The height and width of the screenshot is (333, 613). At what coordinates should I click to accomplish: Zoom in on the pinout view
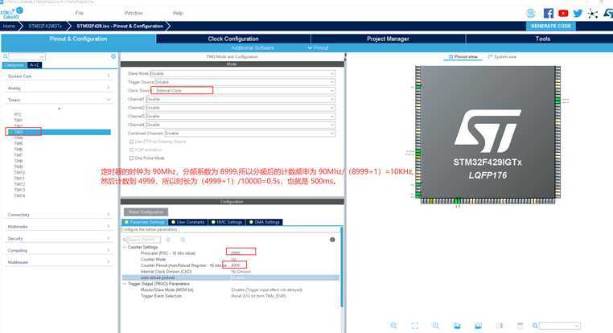393,325
